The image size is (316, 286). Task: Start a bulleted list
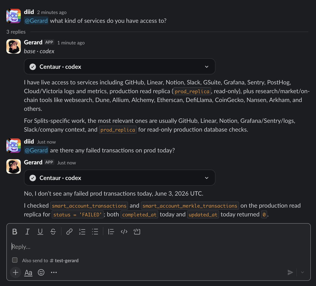coord(95,232)
